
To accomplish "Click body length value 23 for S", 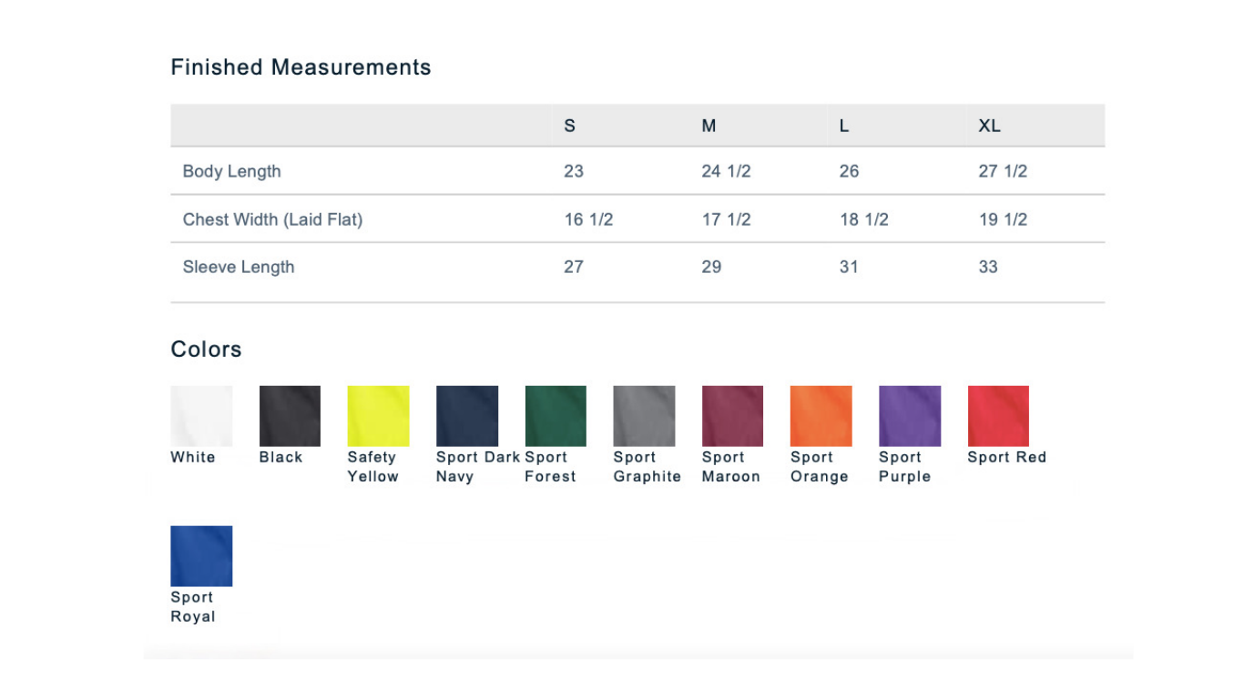I will click(x=574, y=171).
